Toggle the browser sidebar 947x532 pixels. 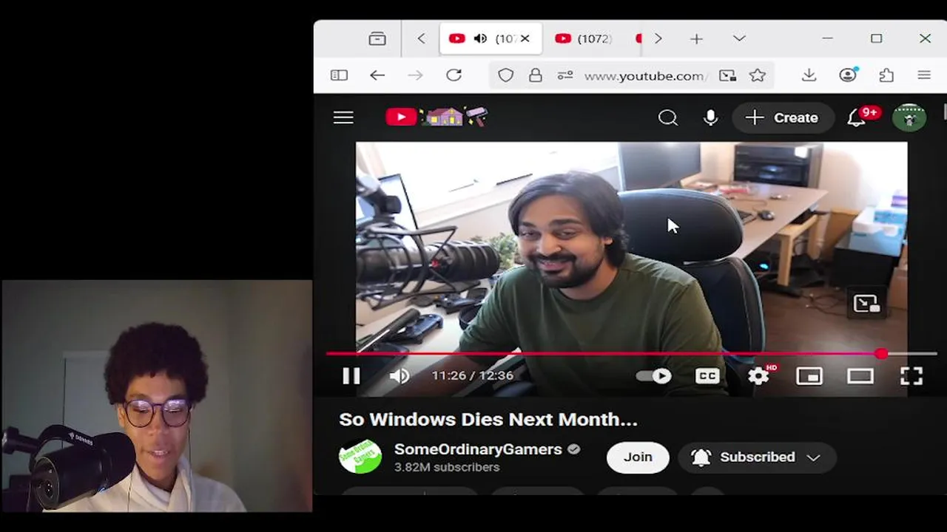tap(339, 75)
